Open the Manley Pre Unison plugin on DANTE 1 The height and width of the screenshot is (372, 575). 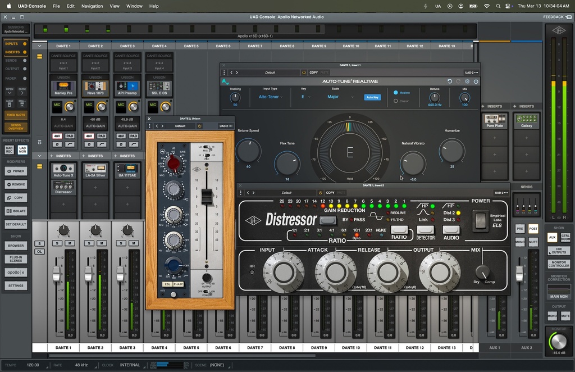pos(63,88)
